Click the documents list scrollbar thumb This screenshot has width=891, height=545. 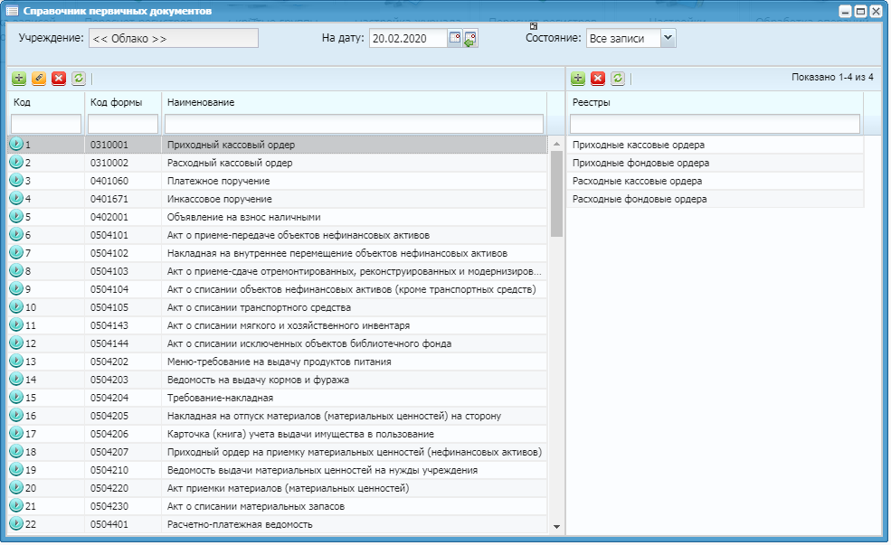[x=556, y=193]
